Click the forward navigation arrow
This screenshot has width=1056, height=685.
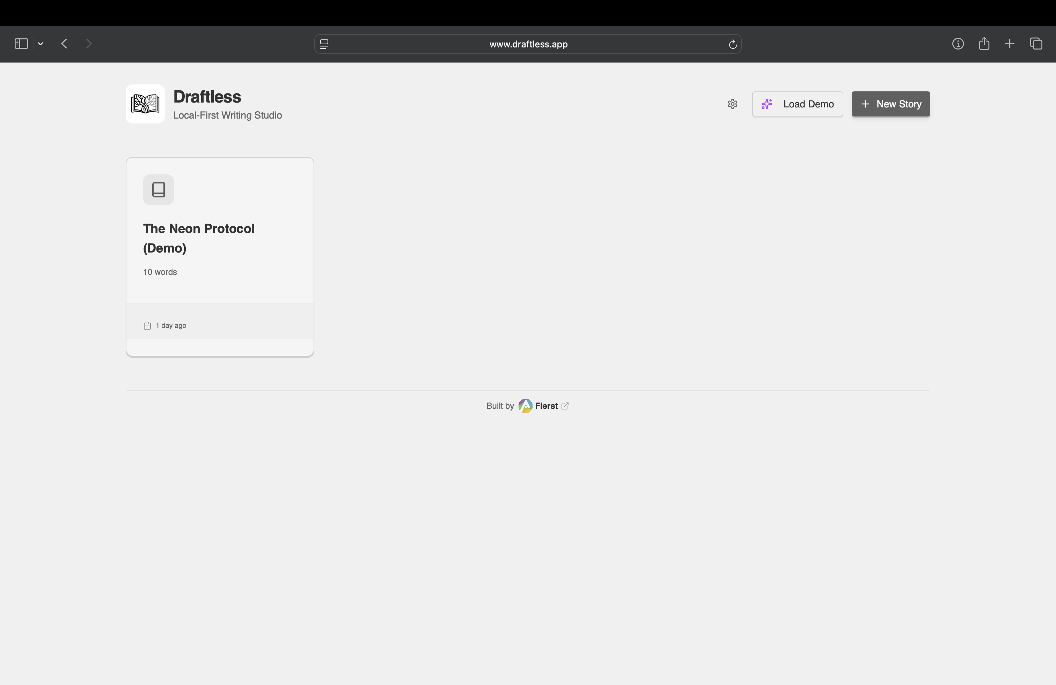pos(89,43)
